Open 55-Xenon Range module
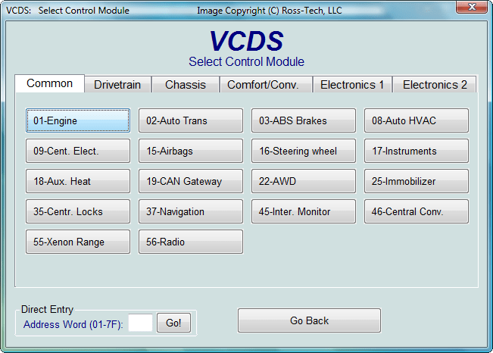493x353 pixels. point(78,242)
